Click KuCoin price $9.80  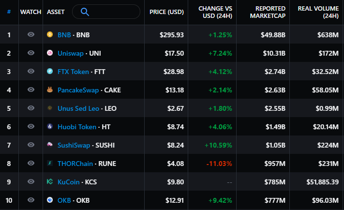coord(176,182)
